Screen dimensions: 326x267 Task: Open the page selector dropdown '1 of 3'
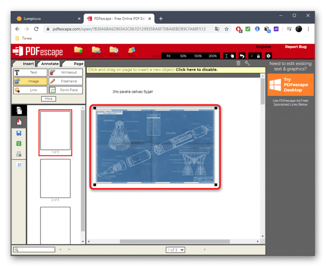[175, 250]
